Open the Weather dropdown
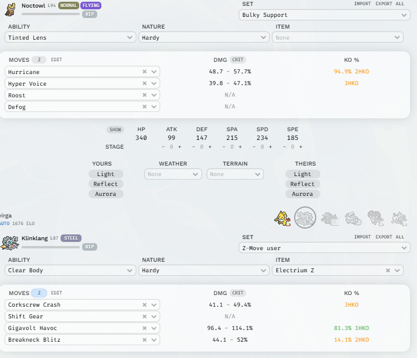 (173, 174)
